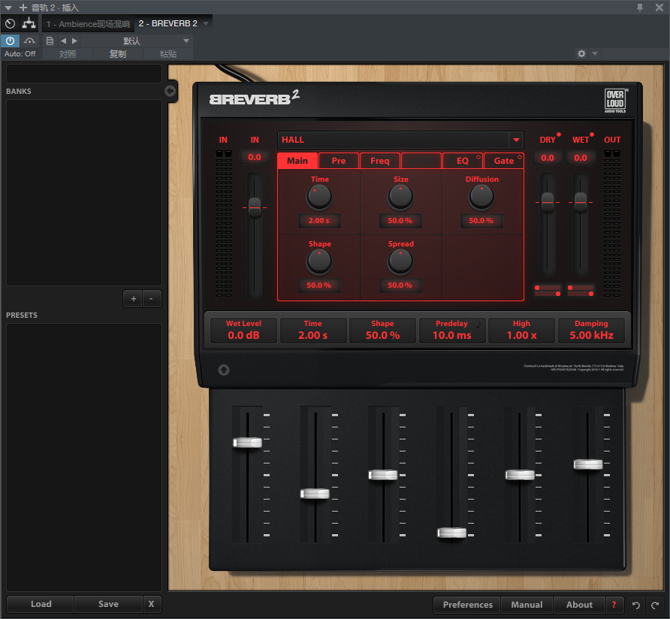The image size is (670, 619).
Task: Click the Time value 2.00 s field
Action: pyautogui.click(x=319, y=221)
